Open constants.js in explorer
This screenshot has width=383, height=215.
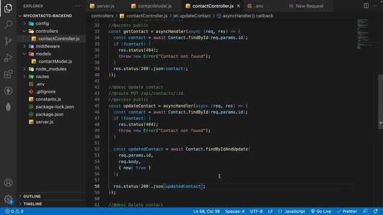click(x=48, y=99)
